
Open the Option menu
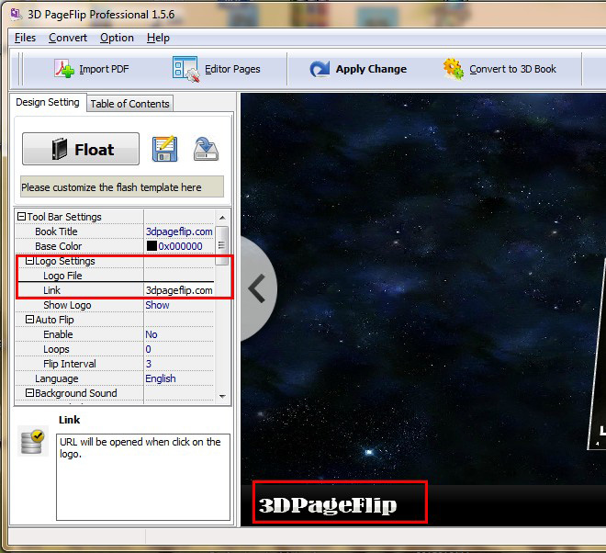pyautogui.click(x=117, y=38)
